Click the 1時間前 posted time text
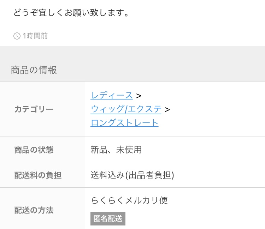Screen dimensions: 265x229 [x=35, y=36]
